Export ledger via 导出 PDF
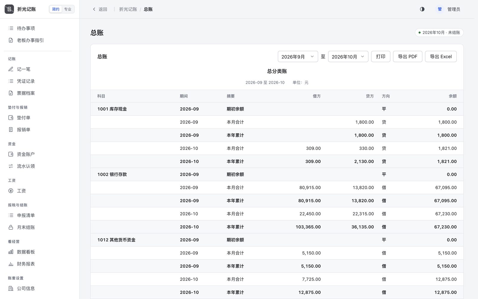The width and height of the screenshot is (478, 299). point(407,57)
